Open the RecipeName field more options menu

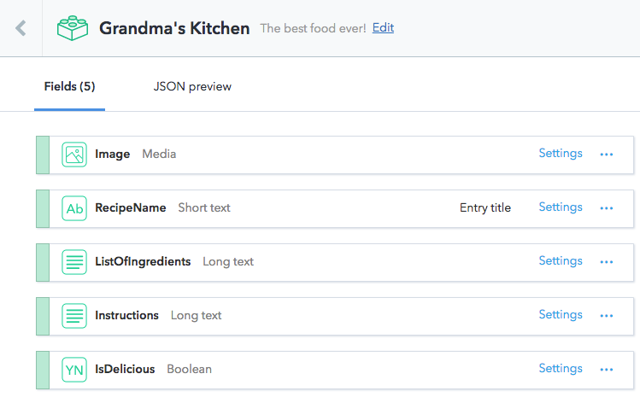[607, 208]
